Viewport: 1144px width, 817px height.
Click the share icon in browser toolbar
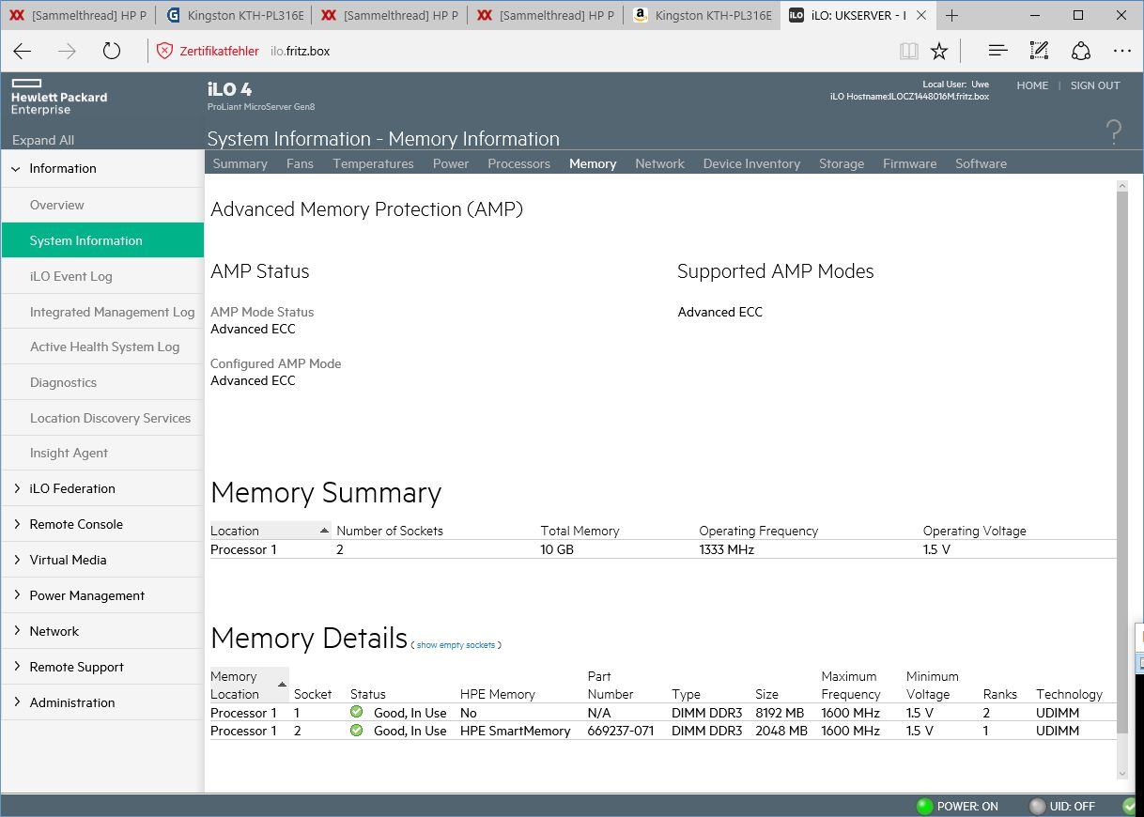[x=1081, y=51]
